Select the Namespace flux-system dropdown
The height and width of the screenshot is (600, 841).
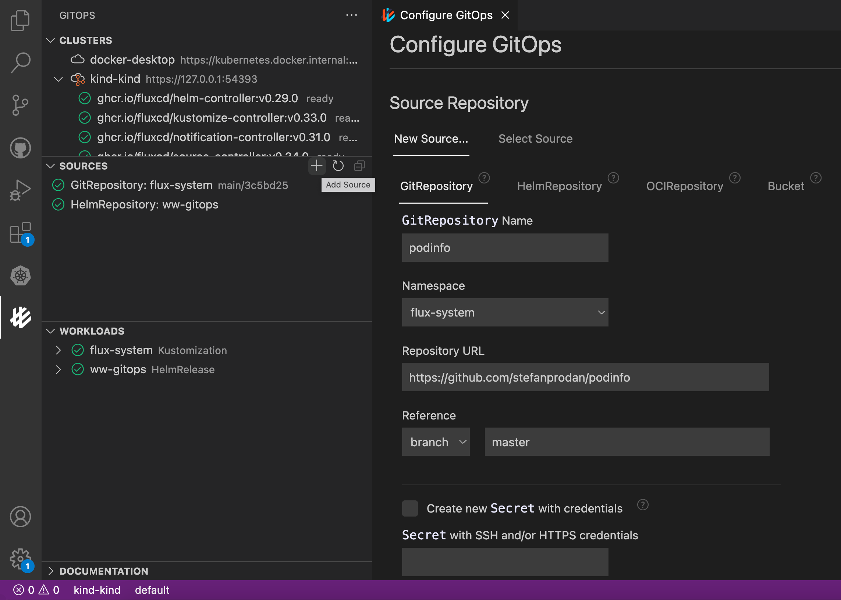[x=505, y=312]
